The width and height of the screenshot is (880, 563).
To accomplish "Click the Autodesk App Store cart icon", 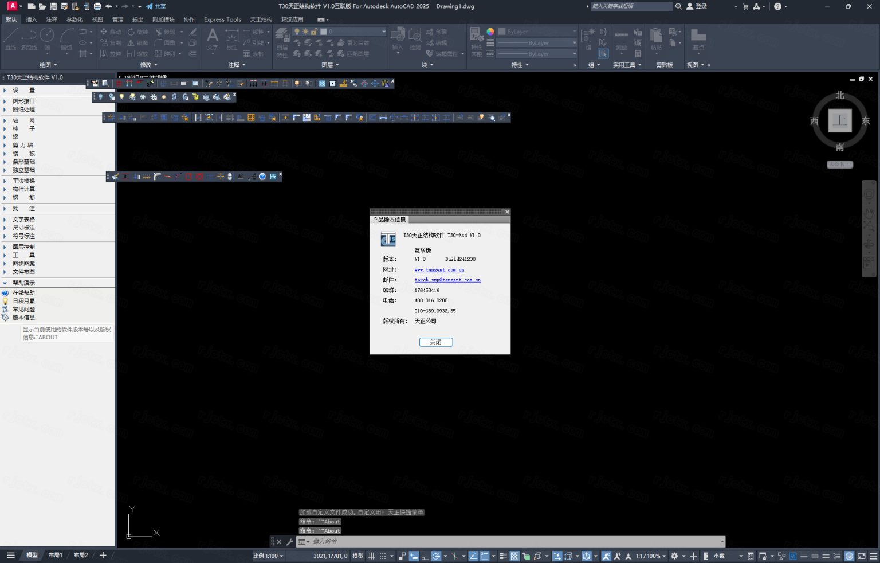I will click(x=745, y=6).
